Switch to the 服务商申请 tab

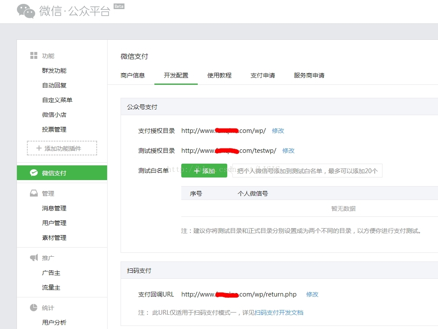[309, 75]
